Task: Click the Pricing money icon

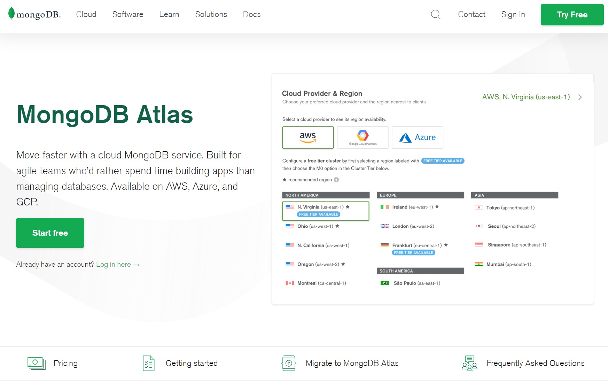Action: tap(36, 363)
